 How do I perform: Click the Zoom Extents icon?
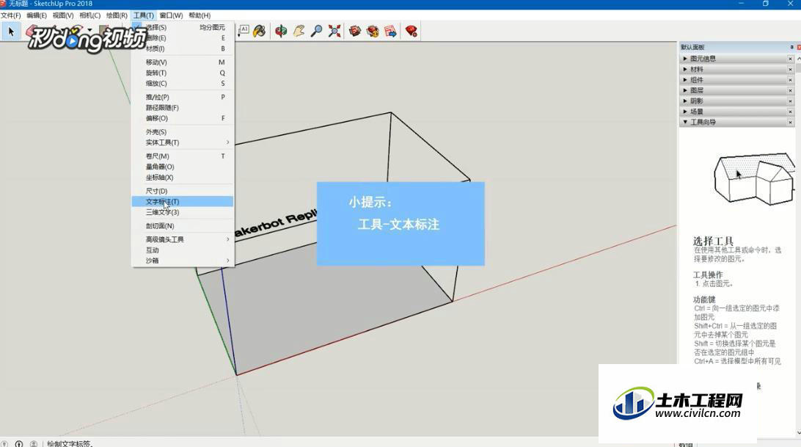point(334,32)
